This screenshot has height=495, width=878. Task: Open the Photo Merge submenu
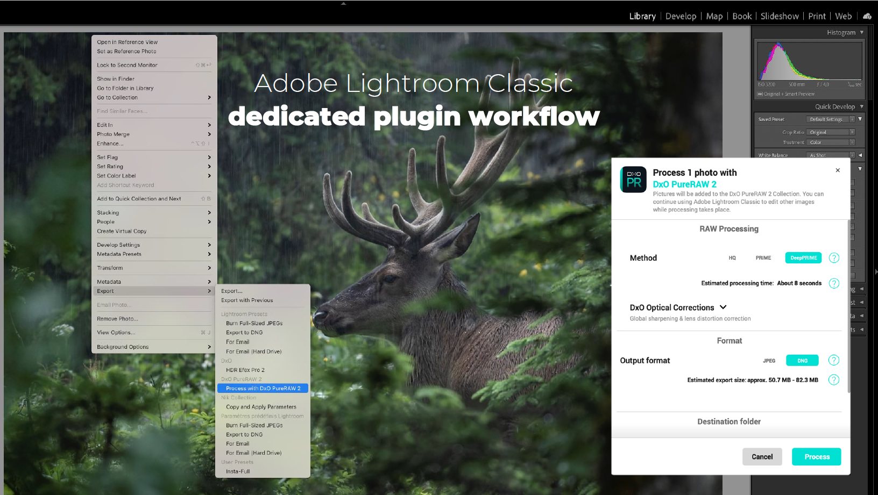click(154, 134)
